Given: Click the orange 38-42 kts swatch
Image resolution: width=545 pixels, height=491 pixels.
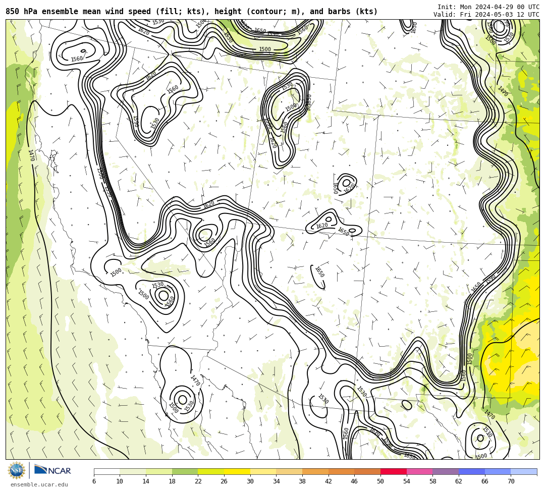Looking at the screenshot, I should (315, 471).
